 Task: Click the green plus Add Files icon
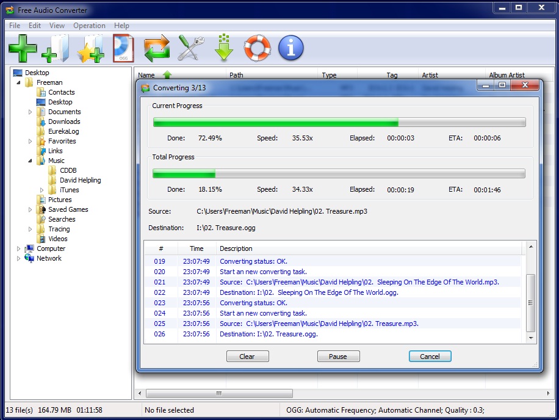click(x=23, y=48)
